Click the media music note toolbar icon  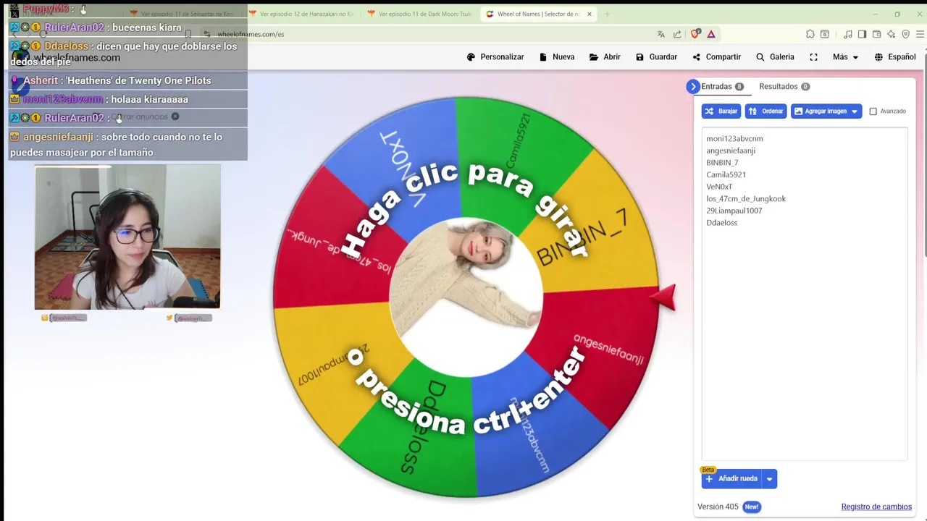(x=848, y=34)
